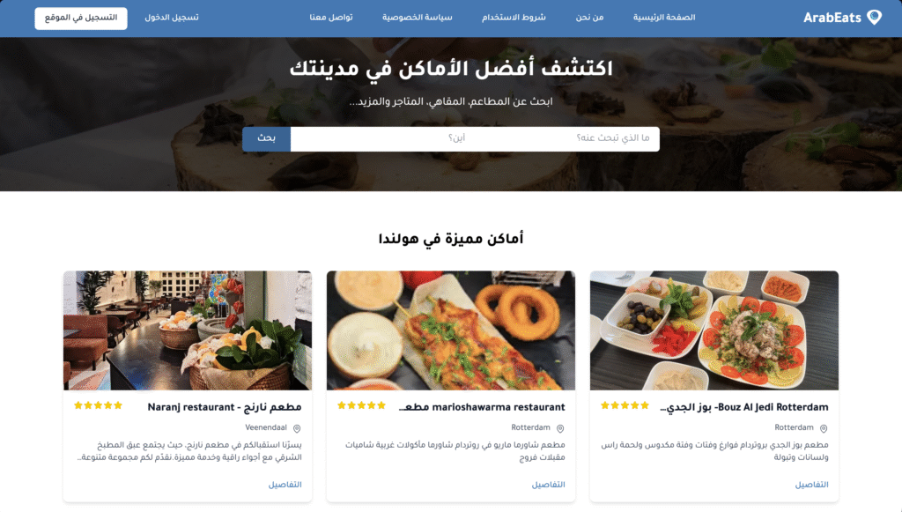The height and width of the screenshot is (512, 902).
Task: Open the الصفحة الرئيسية menu item
Action: pyautogui.click(x=664, y=18)
